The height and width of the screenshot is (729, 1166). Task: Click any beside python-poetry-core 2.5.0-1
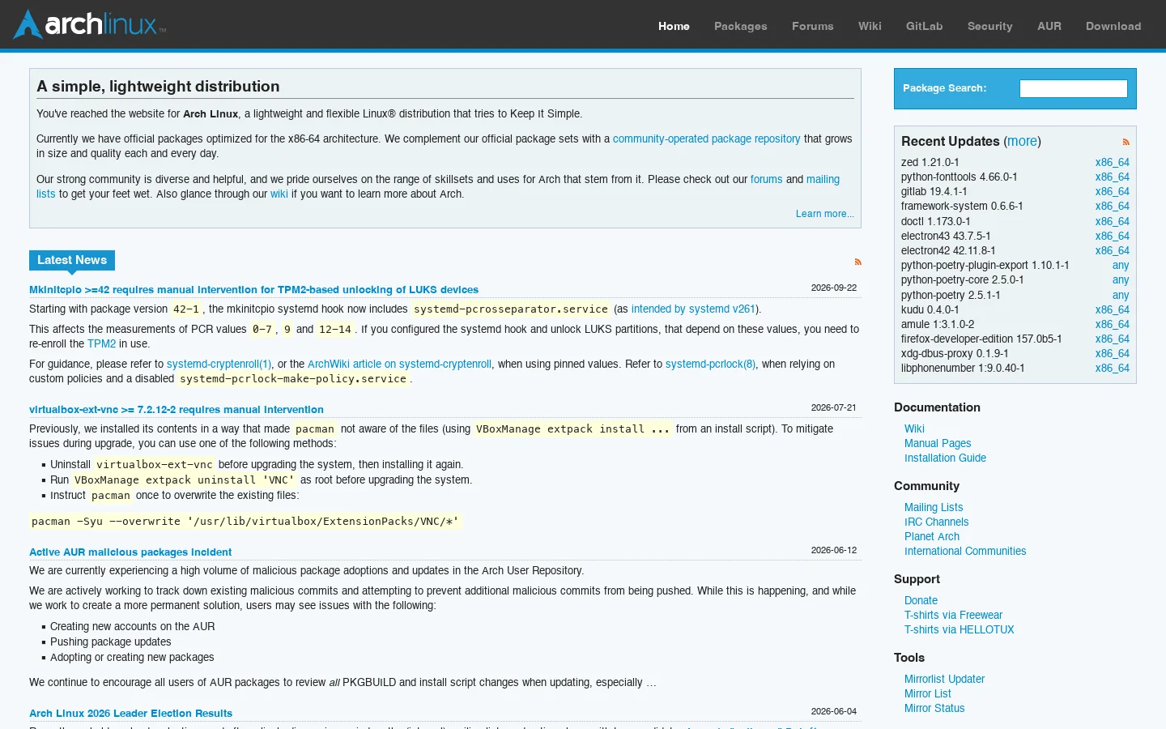pyautogui.click(x=1121, y=279)
